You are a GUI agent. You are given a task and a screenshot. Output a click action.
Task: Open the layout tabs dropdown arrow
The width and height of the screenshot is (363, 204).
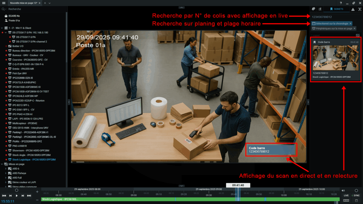[50, 3]
